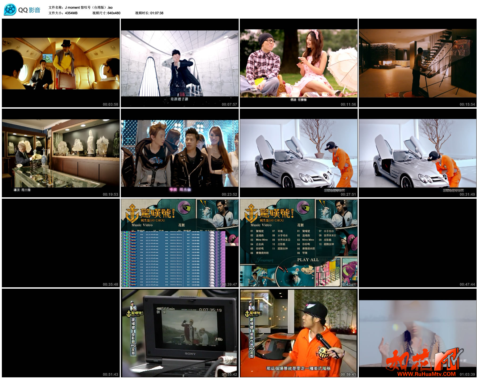Click the subtitle 那這個場景就是要走一種美式風格
The width and height of the screenshot is (479, 380).
pos(299,369)
